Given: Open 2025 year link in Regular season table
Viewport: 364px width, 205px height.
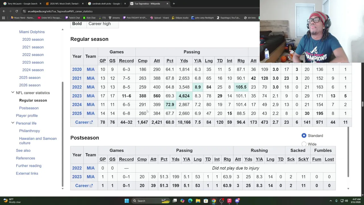Looking at the screenshot, I should pos(77,113).
